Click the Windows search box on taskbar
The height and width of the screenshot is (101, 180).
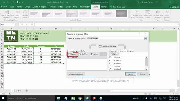pyautogui.click(x=31, y=98)
